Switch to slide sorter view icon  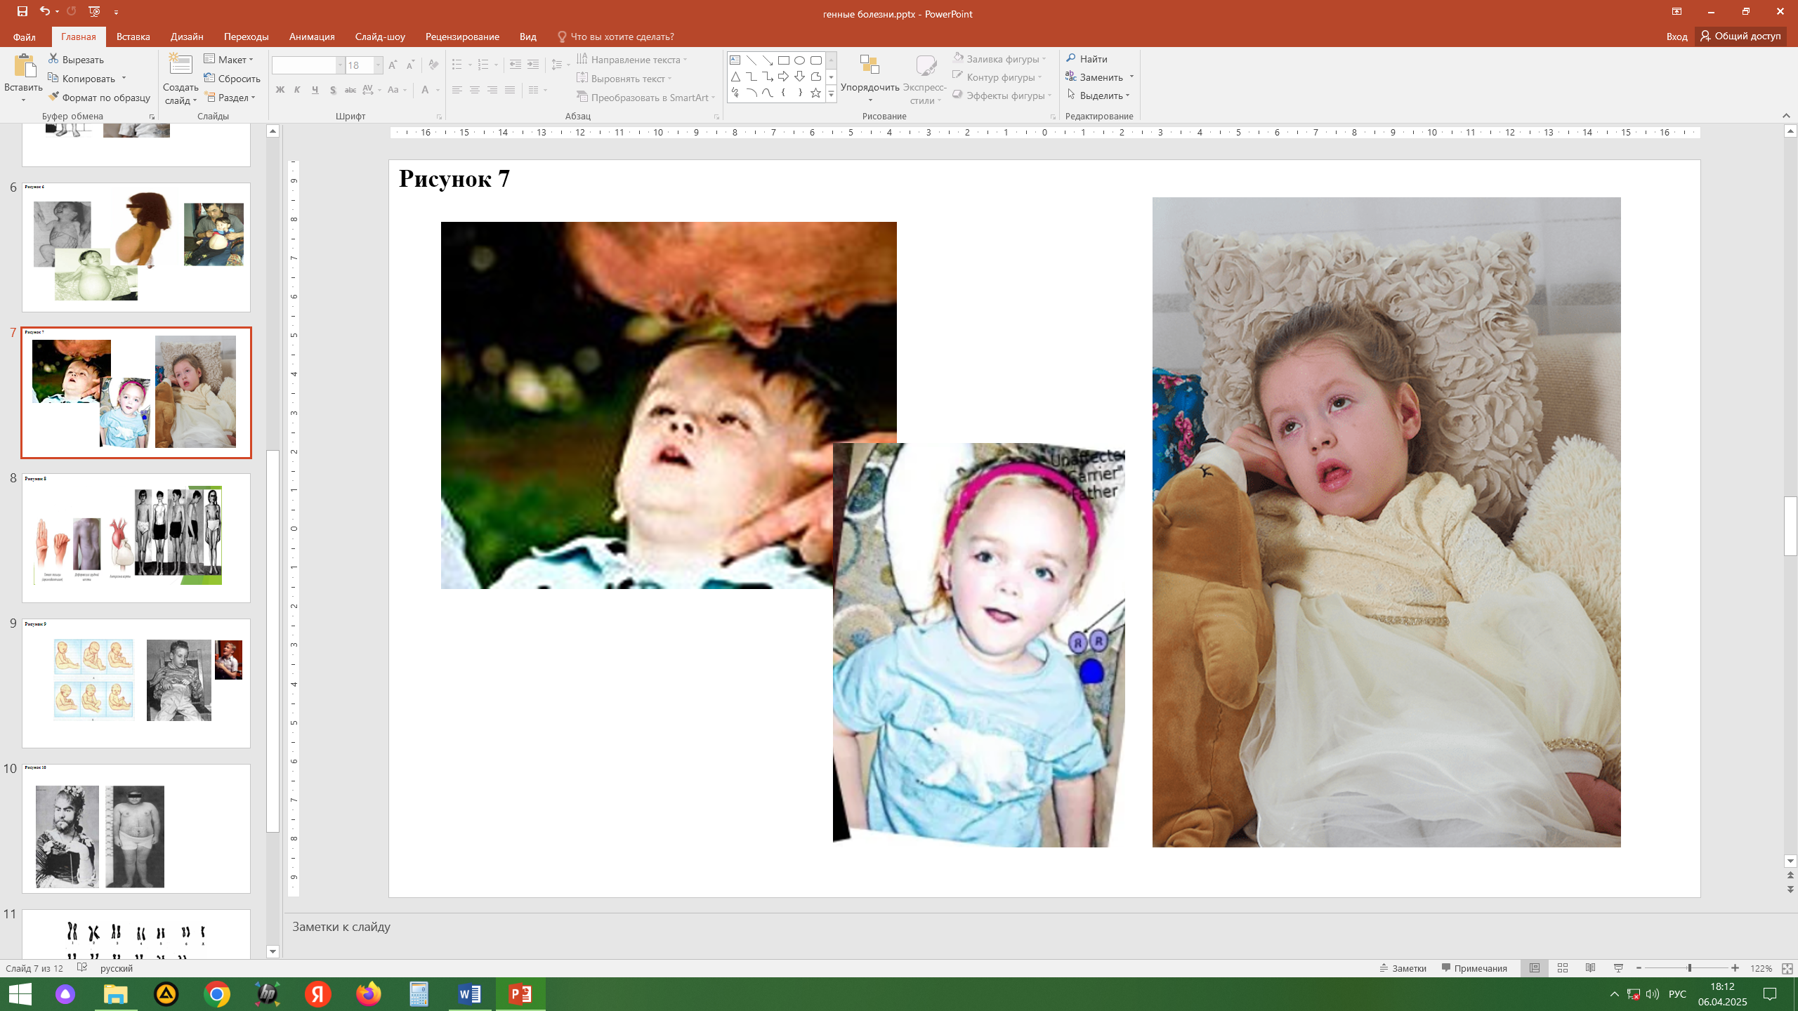pos(1563,968)
